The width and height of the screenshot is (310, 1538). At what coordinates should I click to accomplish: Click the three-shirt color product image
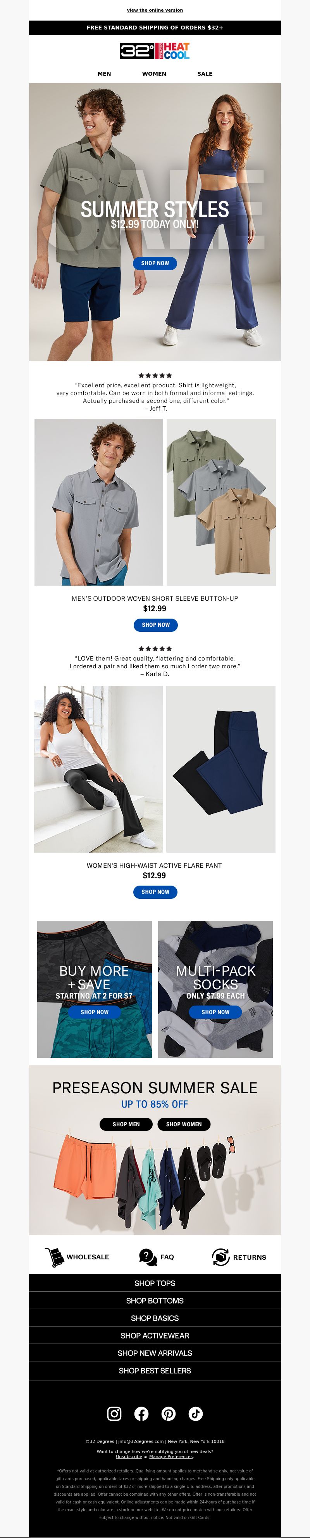(221, 502)
